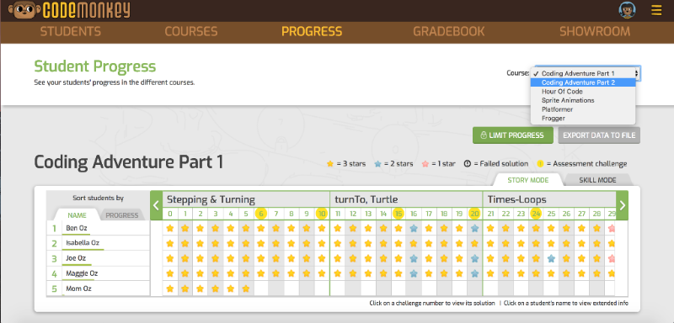Open the hamburger menu icon
The width and height of the screenshot is (674, 323).
(x=656, y=10)
